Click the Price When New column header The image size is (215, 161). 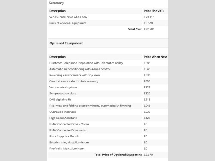(156, 57)
